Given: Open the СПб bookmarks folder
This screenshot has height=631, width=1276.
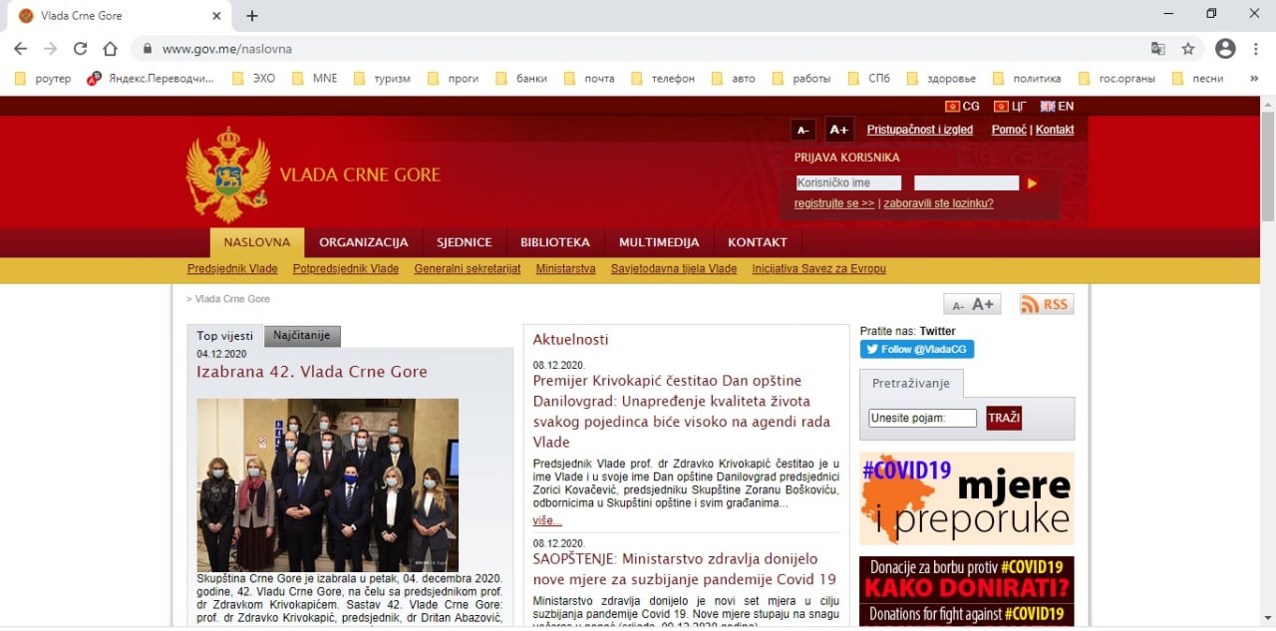Looking at the screenshot, I should (869, 78).
